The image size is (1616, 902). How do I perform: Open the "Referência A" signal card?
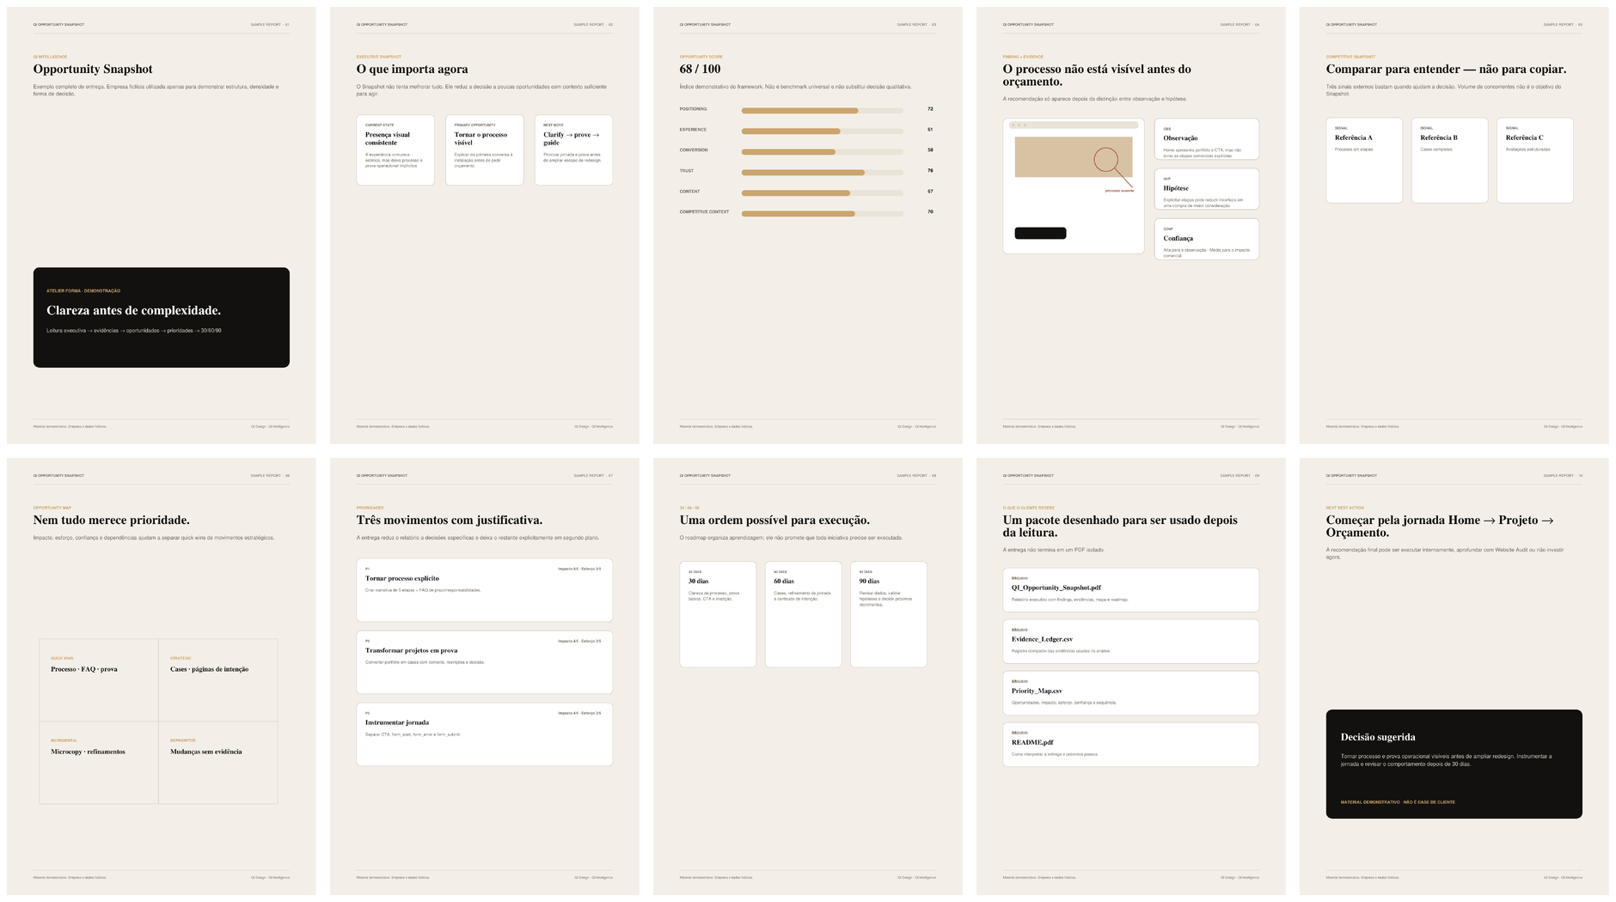1364,161
